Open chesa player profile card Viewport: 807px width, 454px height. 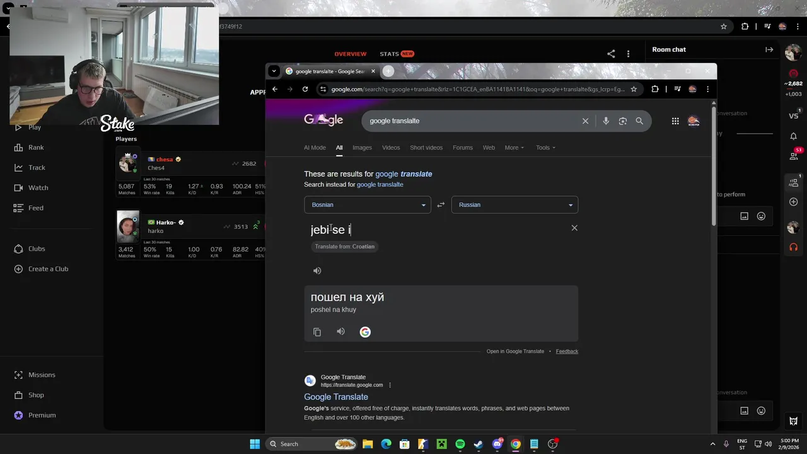point(190,172)
